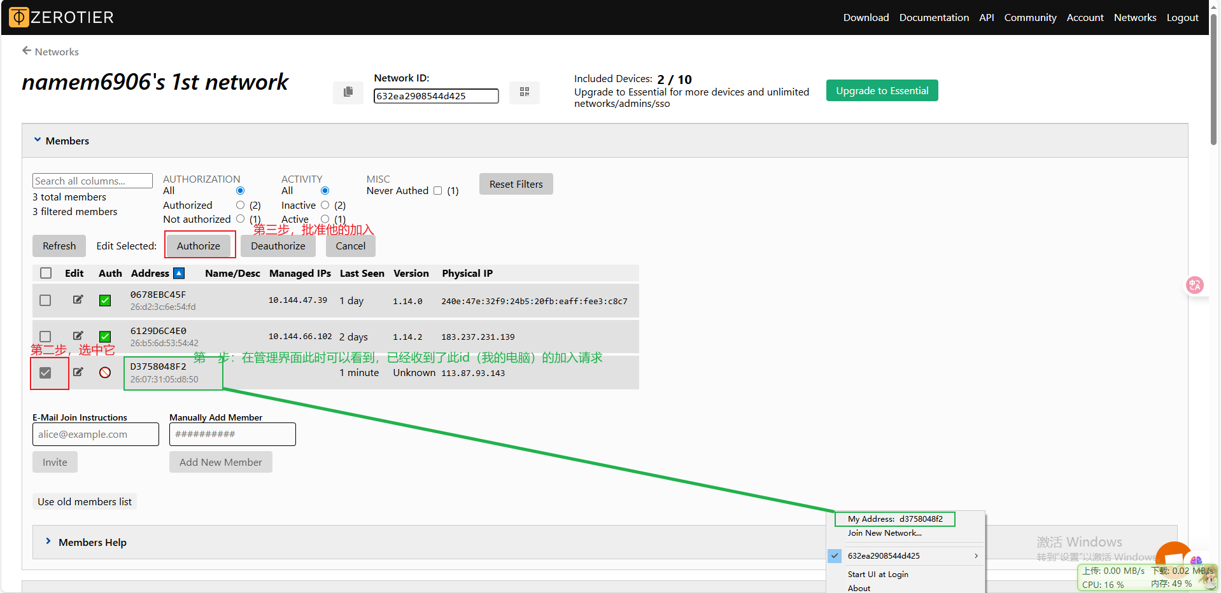The width and height of the screenshot is (1221, 593).
Task: Select the 0678EBC45F row checkbox
Action: pos(45,300)
